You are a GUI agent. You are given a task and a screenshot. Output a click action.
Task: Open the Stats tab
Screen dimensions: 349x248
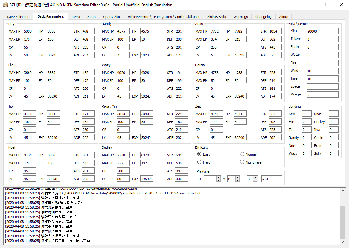tap(91, 17)
